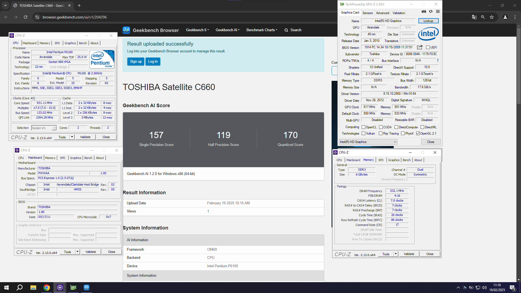Toggle PhysX checkbox in GPU-Z
521x293 pixels.
click(x=403, y=133)
